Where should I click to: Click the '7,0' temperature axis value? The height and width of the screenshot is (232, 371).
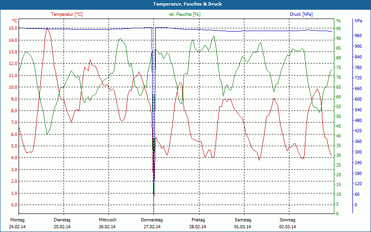13,122
